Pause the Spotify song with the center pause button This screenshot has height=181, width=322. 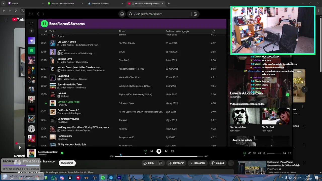pyautogui.click(x=159, y=151)
